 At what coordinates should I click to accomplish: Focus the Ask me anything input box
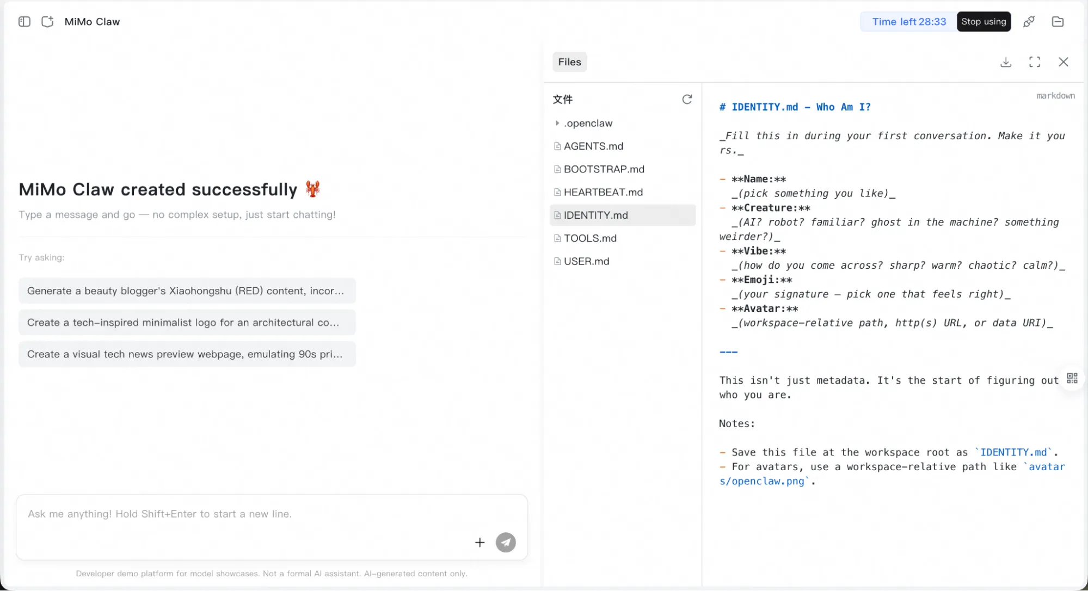point(245,514)
